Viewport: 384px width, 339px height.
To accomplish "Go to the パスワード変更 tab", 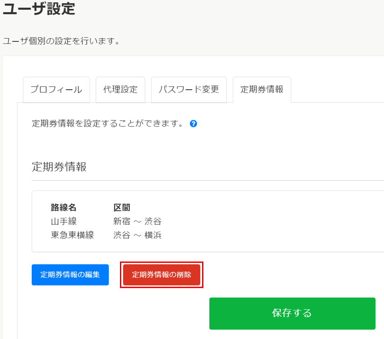I will (189, 89).
